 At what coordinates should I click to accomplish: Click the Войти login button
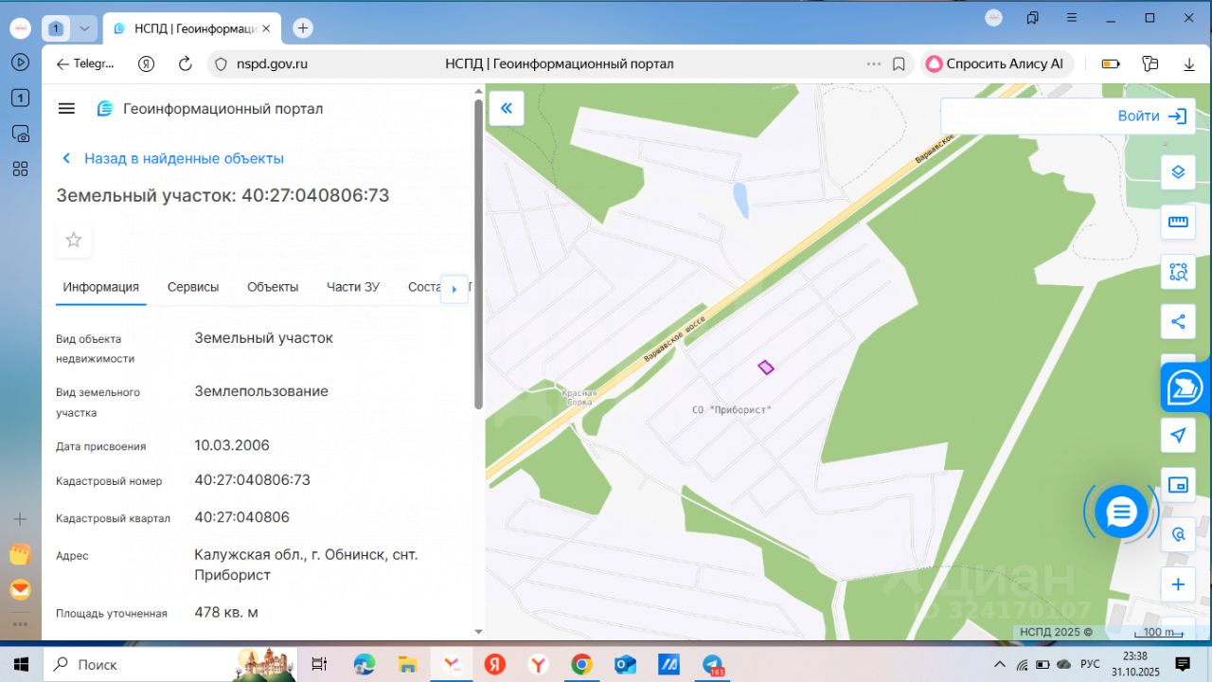pos(1151,117)
